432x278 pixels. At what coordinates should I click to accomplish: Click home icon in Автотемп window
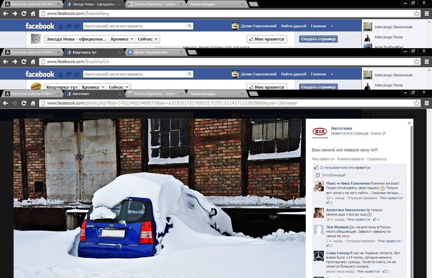click(x=33, y=103)
